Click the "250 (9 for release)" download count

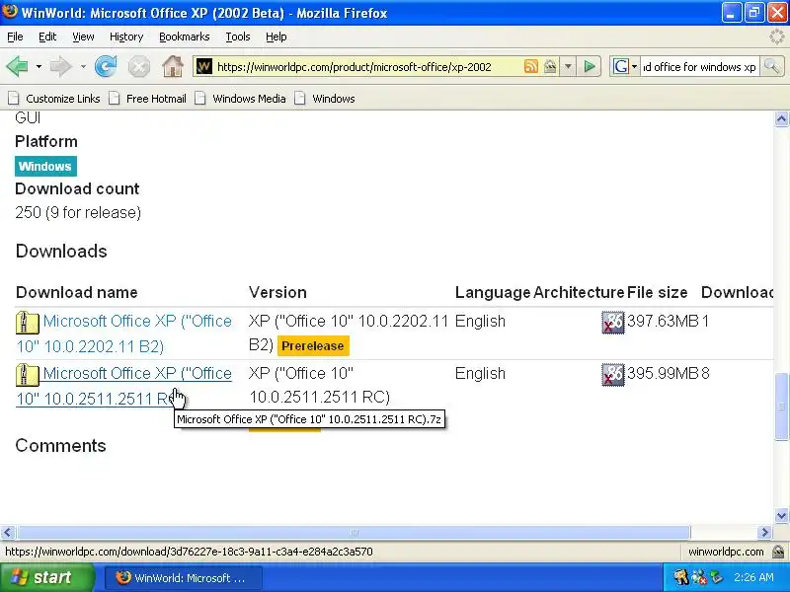pos(78,212)
